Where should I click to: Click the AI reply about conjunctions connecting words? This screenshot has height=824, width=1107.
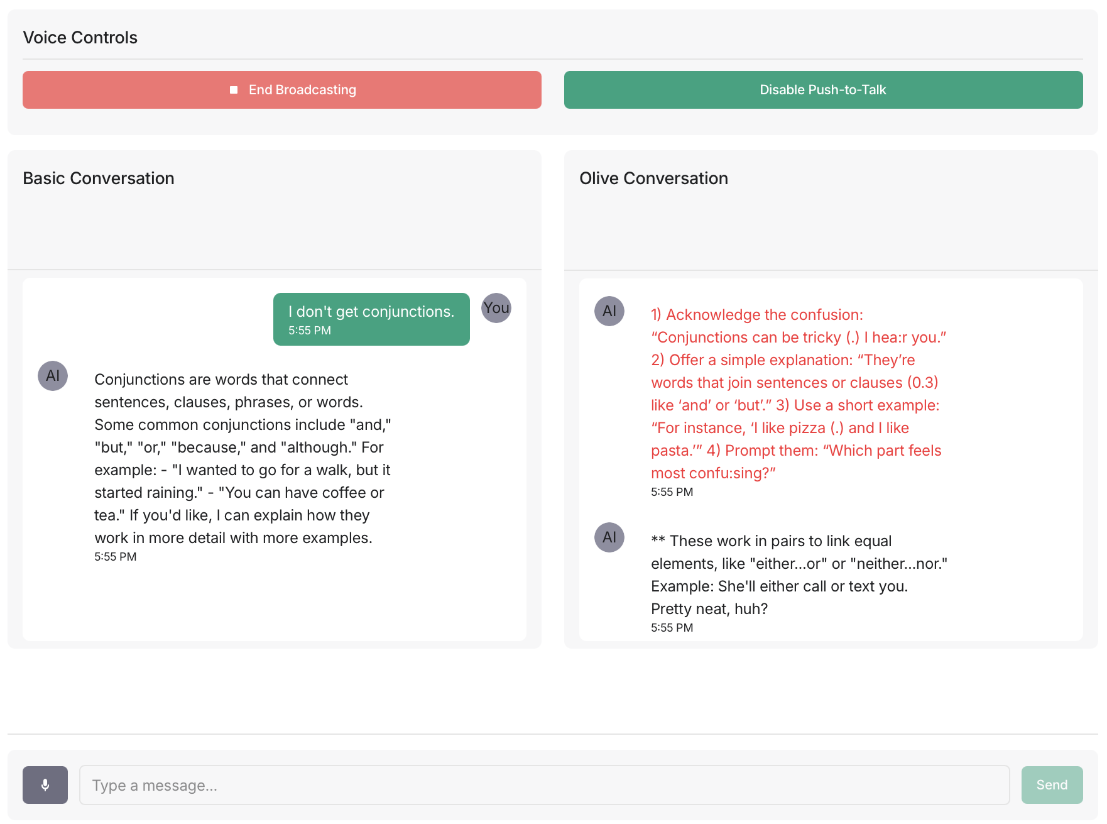pos(243,459)
